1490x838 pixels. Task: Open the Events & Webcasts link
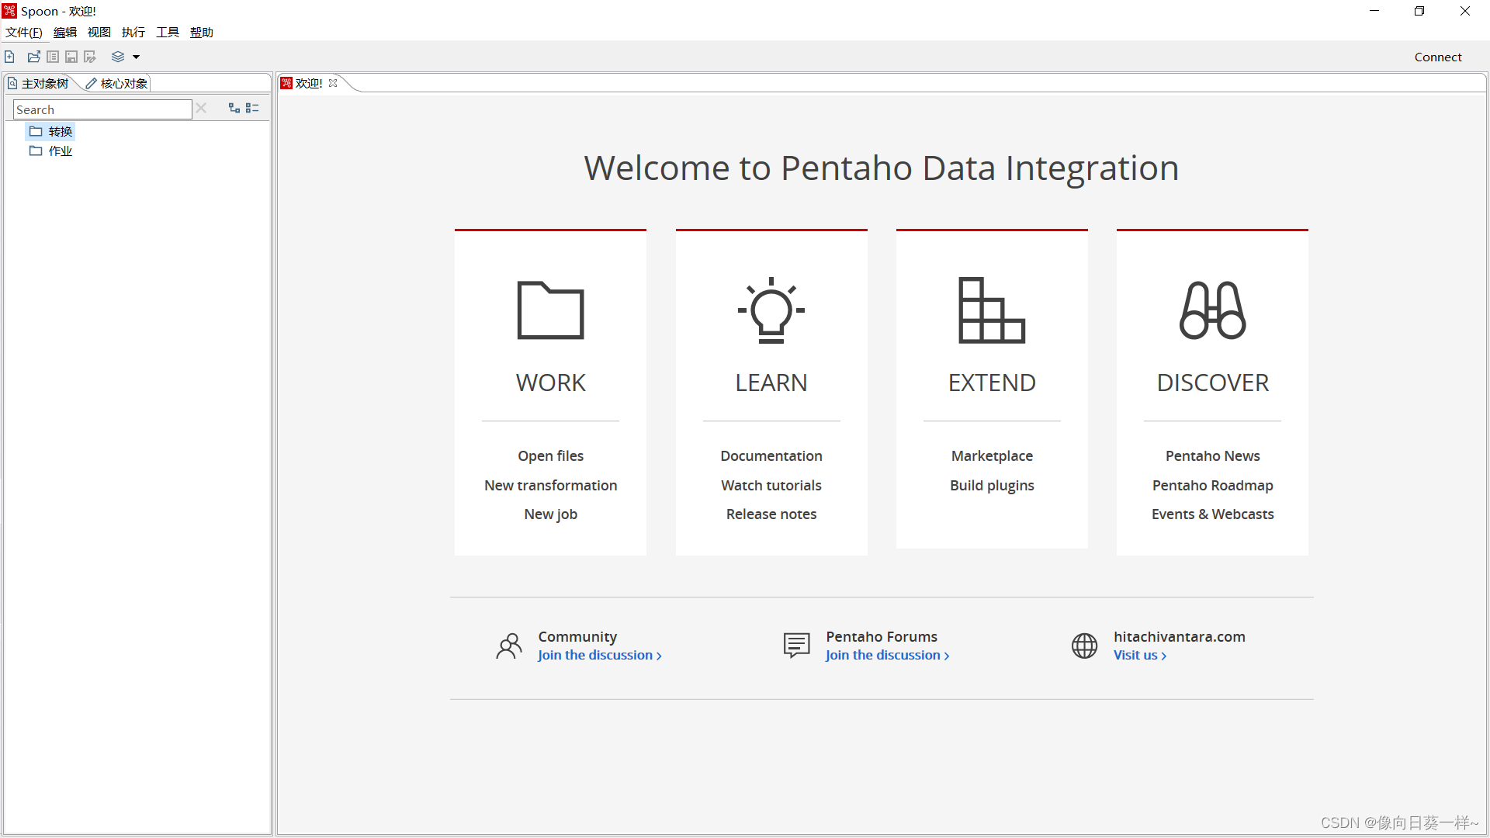pyautogui.click(x=1213, y=514)
